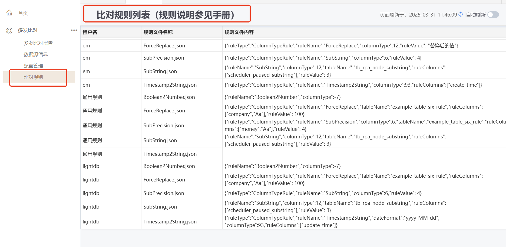Click the 比对规则列表 page title

pyautogui.click(x=166, y=15)
